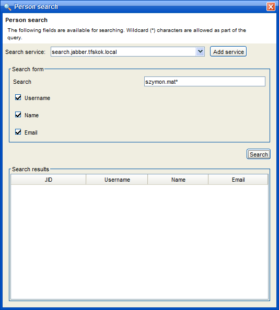Select the search.jabber.tfskok.local service text box
Image resolution: width=279 pixels, height=310 pixels.
click(x=123, y=52)
